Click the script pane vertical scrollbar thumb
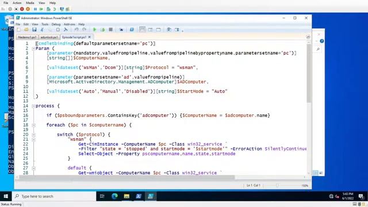 point(309,73)
